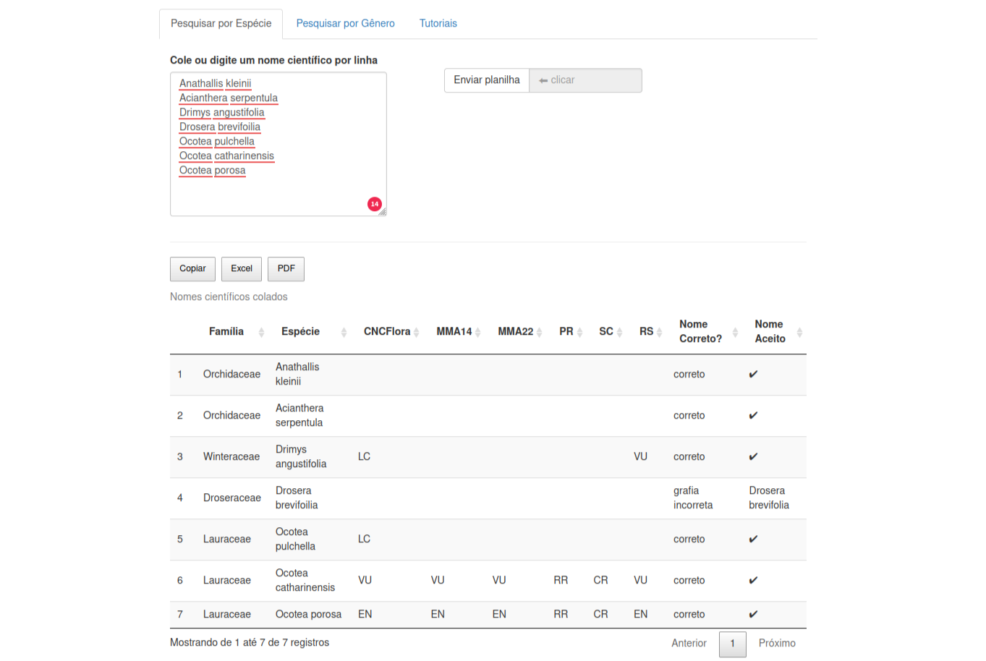Sort table by Família column arrows
Viewport: 986px width, 661px height.
pyautogui.click(x=261, y=332)
